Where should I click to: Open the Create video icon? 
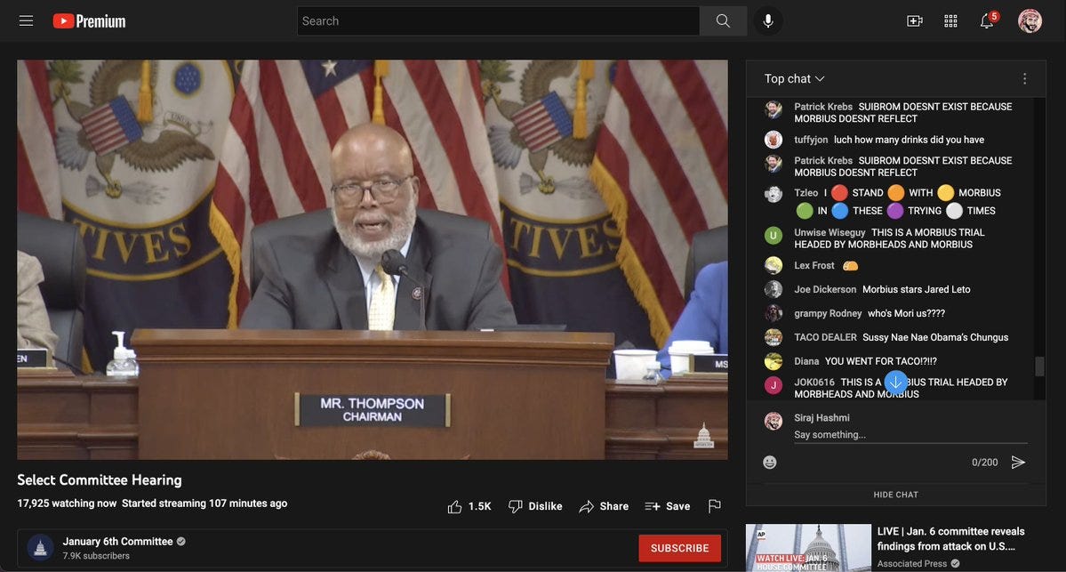[x=914, y=21]
